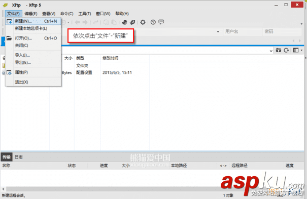The width and height of the screenshot is (307, 199).
Task: Click the up folder icon
Action: tap(279, 51)
